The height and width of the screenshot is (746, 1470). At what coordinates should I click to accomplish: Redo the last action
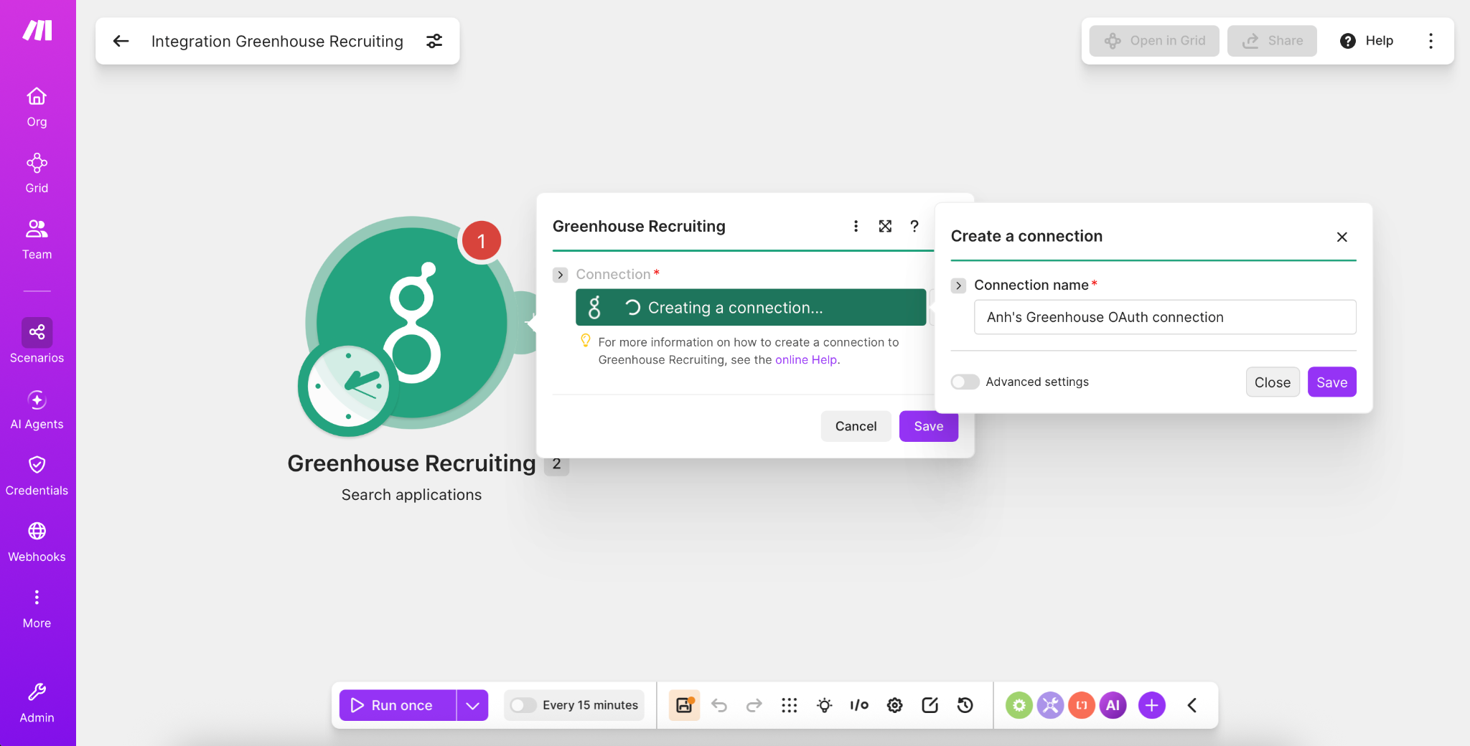(x=754, y=705)
